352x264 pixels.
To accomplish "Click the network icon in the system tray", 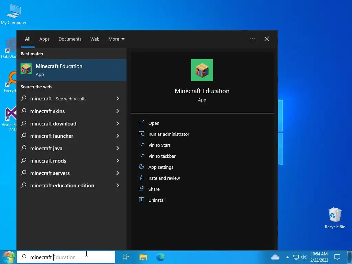I will [x=296, y=257].
